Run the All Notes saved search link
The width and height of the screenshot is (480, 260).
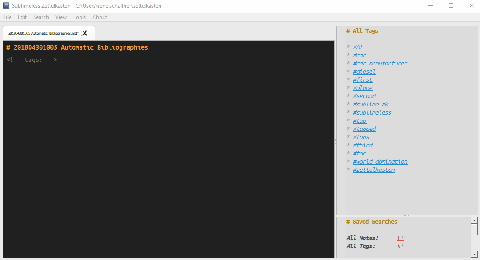[x=400, y=238]
